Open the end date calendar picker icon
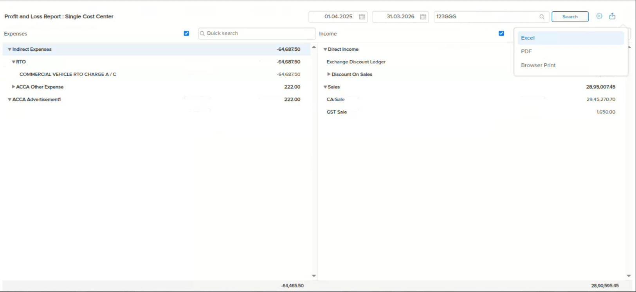Image resolution: width=636 pixels, height=292 pixels. coord(423,17)
